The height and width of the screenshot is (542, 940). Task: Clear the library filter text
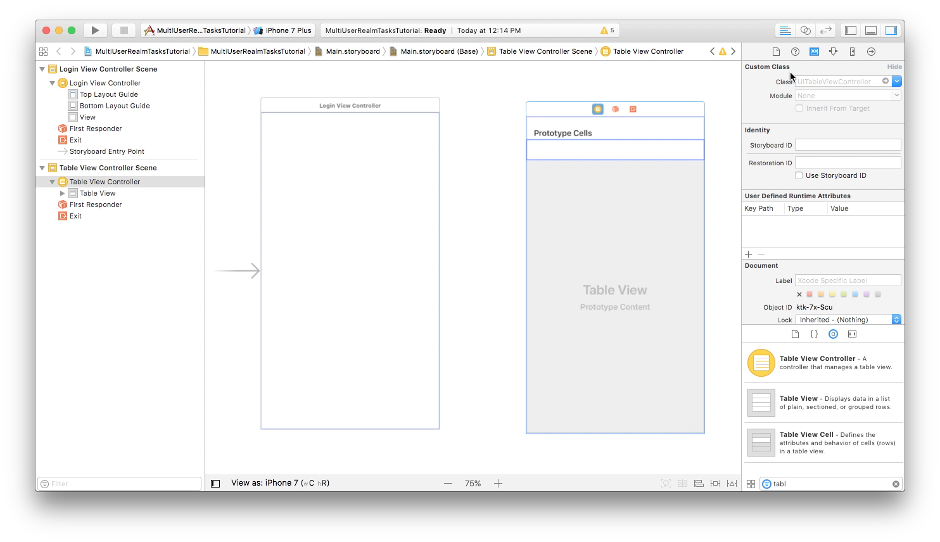896,484
